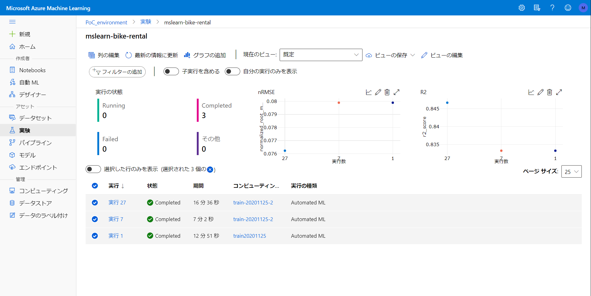Uncheck the row checkbox for 実行 7
Viewport: 591px width, 296px height.
coord(95,219)
